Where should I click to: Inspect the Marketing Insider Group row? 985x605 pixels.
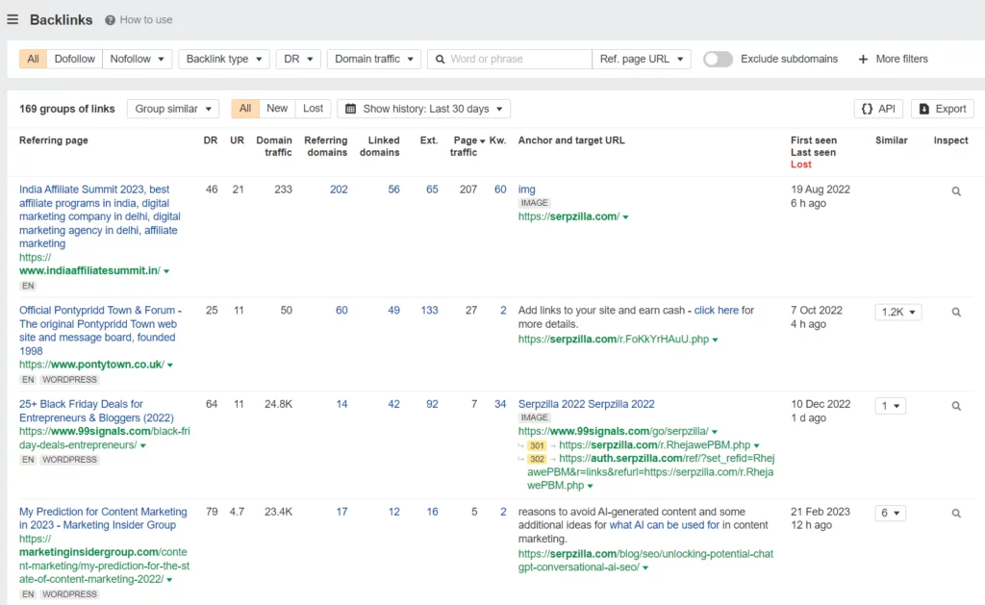(955, 514)
